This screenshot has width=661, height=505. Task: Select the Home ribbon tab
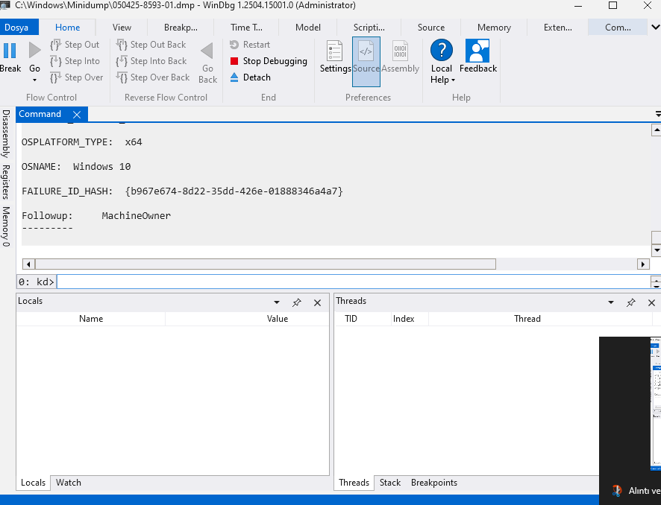(67, 28)
